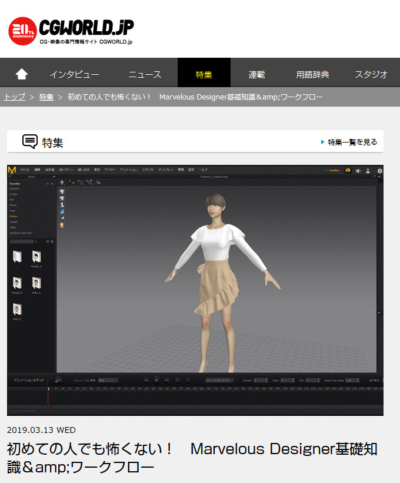The image size is (400, 483).
Task: Open the スタジオ navigation tab
Action: click(x=371, y=75)
